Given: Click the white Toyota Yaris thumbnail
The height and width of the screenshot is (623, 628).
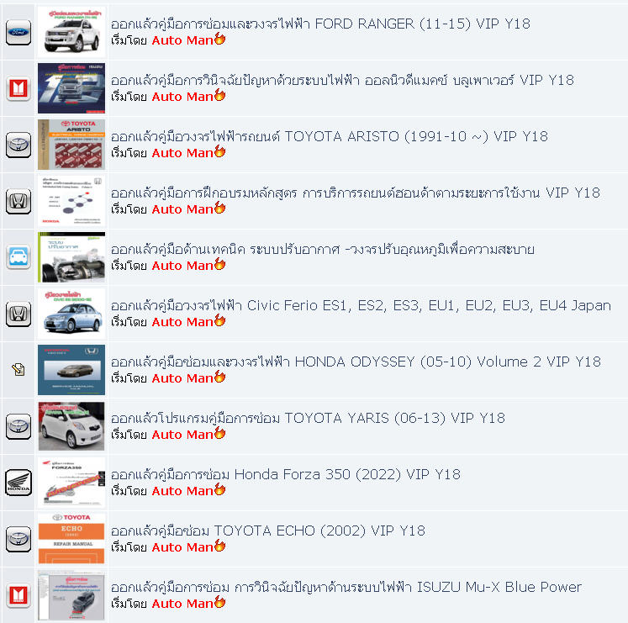Looking at the screenshot, I should pyautogui.click(x=71, y=426).
